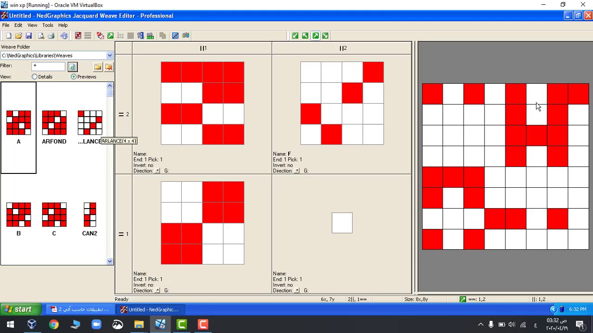The image size is (593, 333).
Task: Open the Edit menu
Action: tap(18, 25)
